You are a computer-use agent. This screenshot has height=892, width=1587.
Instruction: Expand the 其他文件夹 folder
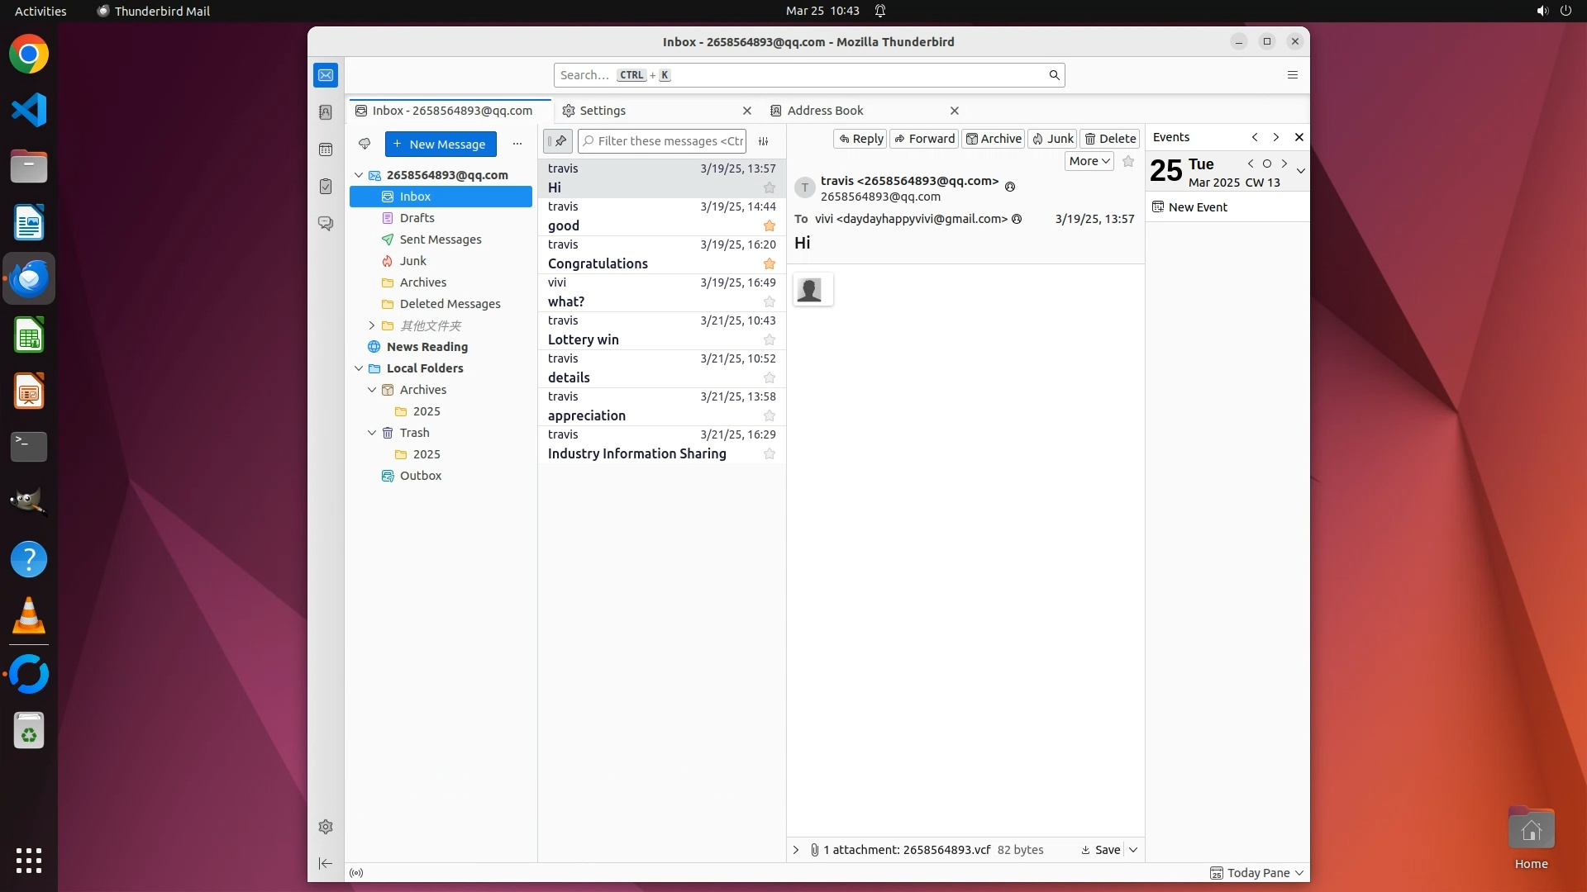(x=371, y=325)
